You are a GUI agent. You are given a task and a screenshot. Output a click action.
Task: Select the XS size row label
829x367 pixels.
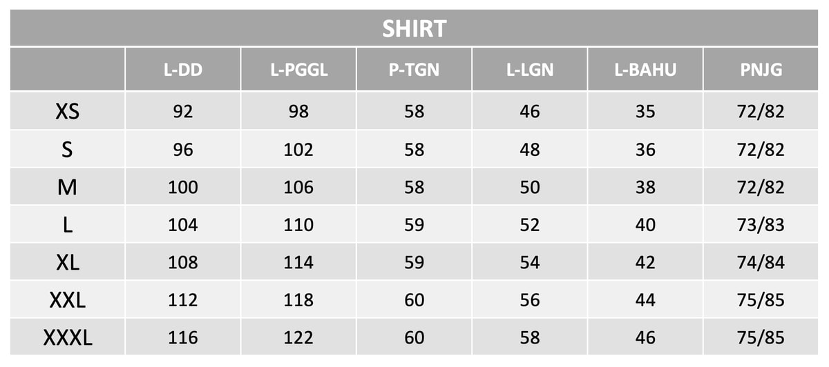67,111
